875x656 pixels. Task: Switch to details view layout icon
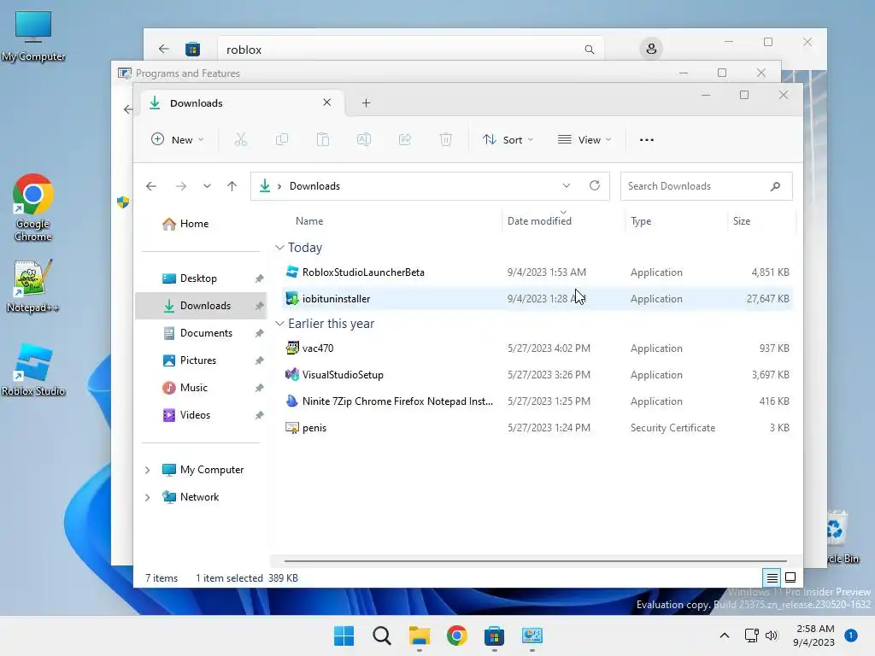772,578
